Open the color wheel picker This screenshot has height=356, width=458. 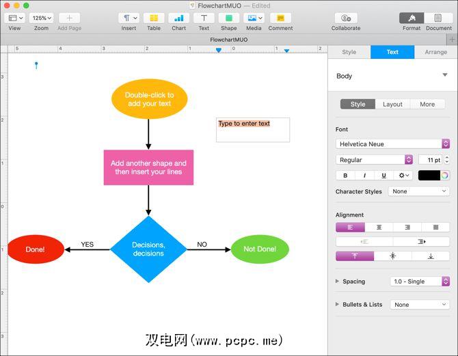445,176
